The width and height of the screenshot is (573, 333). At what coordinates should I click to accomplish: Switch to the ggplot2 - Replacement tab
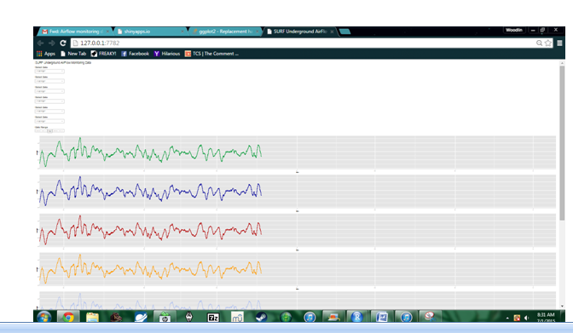[225, 32]
